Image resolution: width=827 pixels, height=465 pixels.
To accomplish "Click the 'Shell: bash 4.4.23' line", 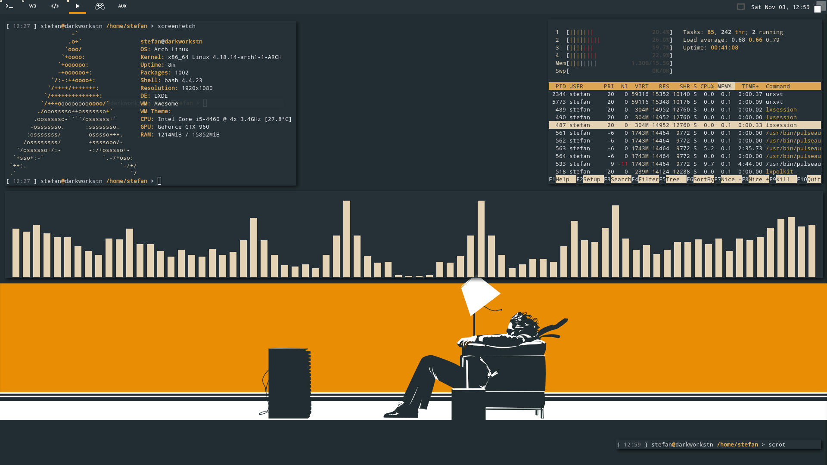I will point(171,81).
